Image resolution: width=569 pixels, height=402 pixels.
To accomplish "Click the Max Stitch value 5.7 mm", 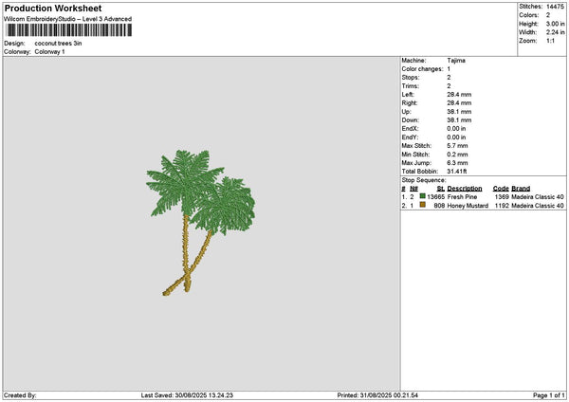I will point(457,145).
